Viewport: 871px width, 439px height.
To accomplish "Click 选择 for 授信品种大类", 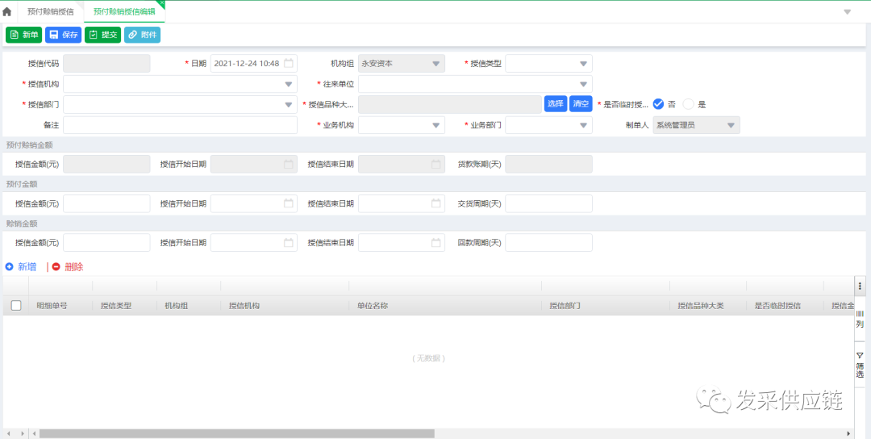I will 556,104.
